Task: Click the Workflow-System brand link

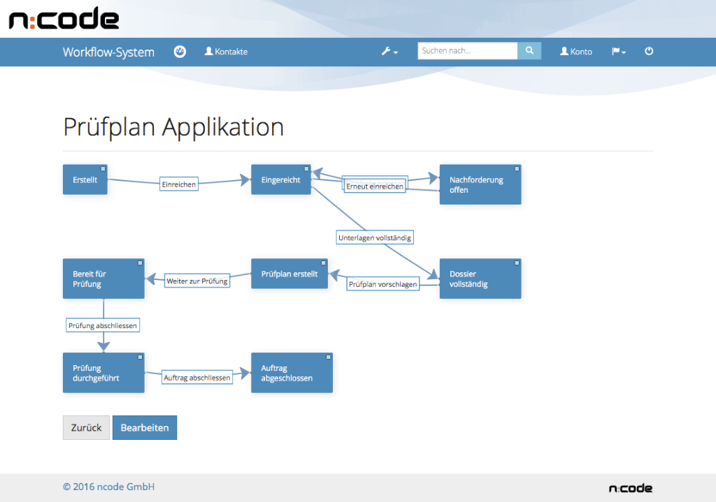Action: [108, 52]
